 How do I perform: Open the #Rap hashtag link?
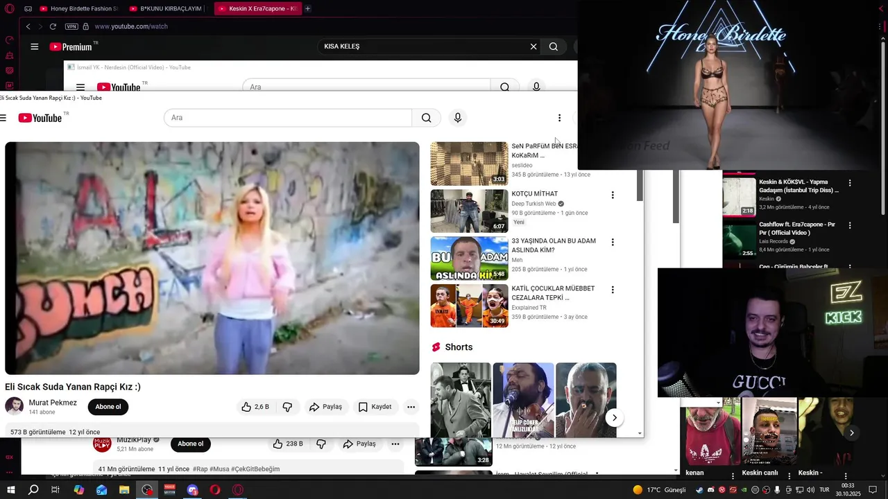point(200,469)
